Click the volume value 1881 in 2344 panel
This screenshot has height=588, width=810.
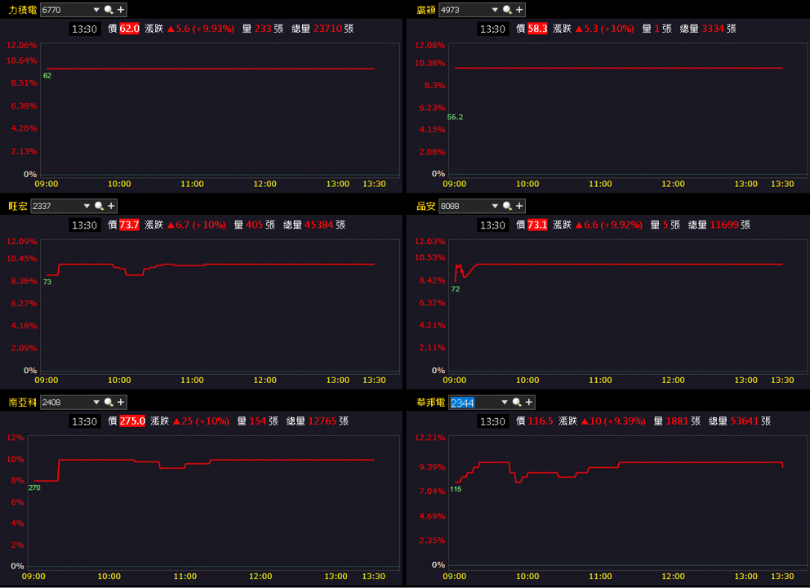point(677,421)
